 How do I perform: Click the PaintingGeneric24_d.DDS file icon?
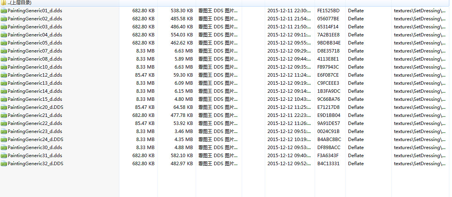pyautogui.click(x=4, y=140)
